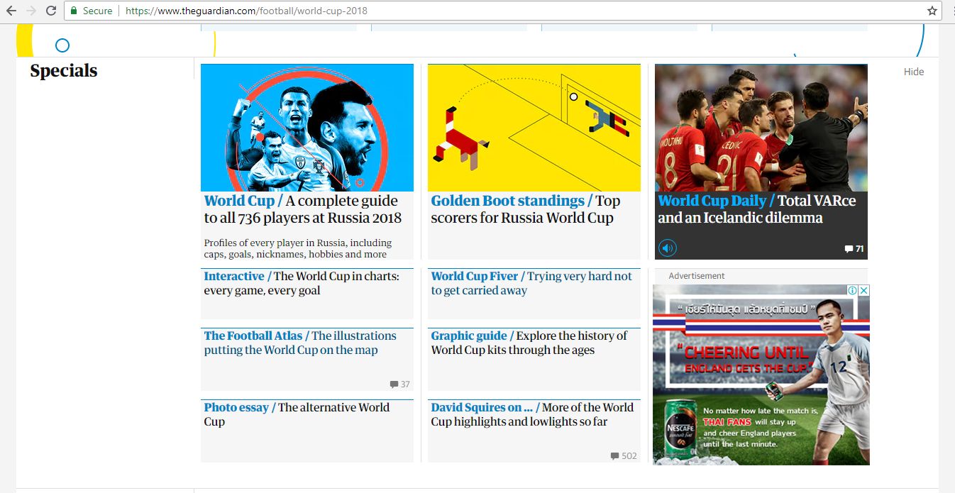The image size is (955, 493).
Task: Bookmark this page with the star icon
Action: tap(932, 11)
